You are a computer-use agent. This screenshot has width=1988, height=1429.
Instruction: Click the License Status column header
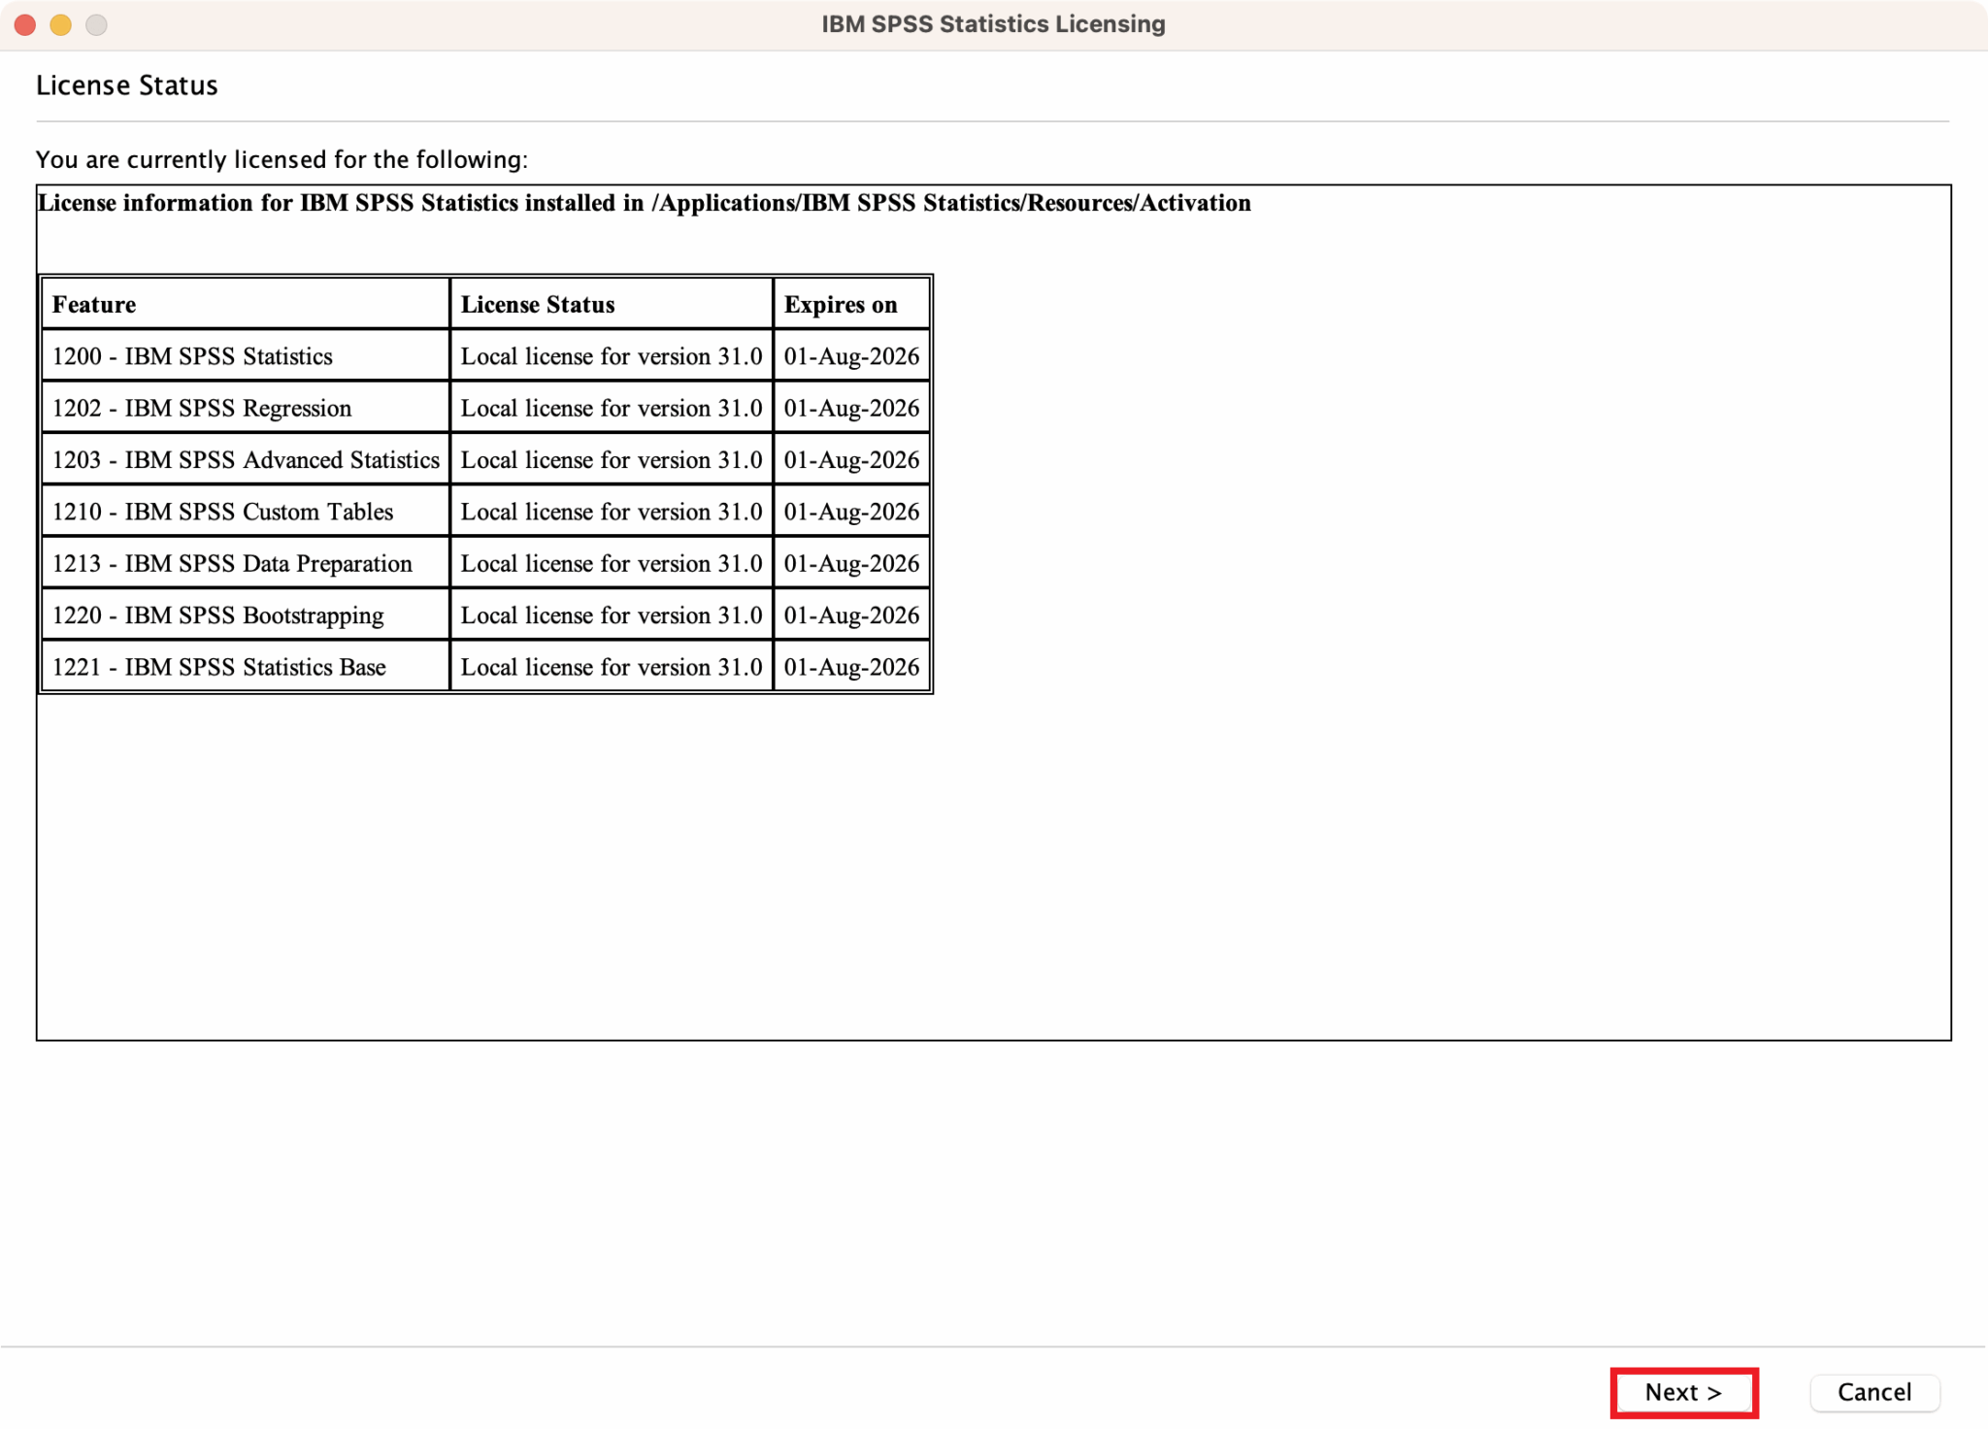point(538,304)
